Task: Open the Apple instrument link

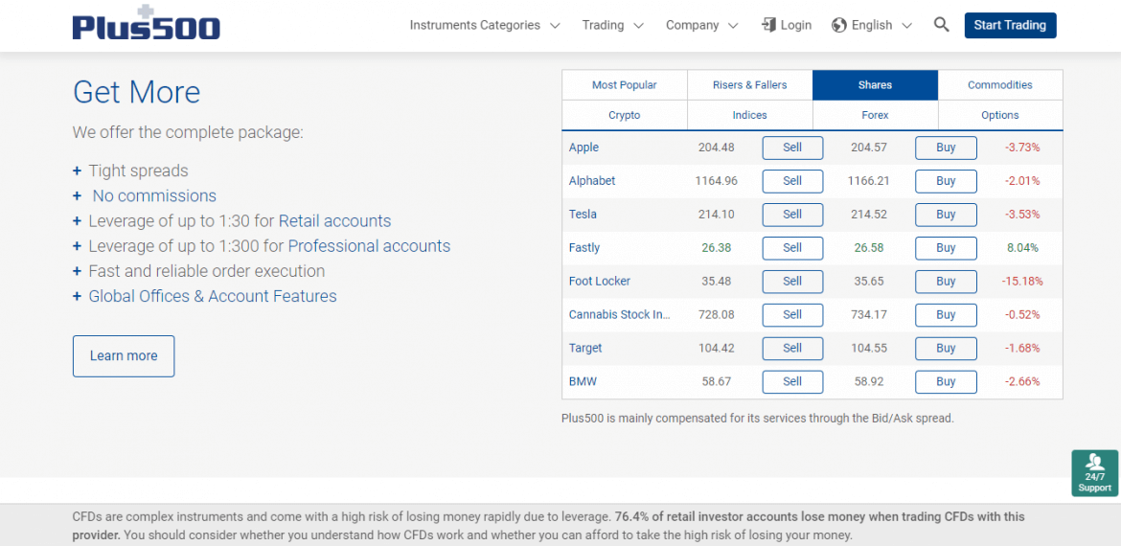Action: click(x=584, y=148)
